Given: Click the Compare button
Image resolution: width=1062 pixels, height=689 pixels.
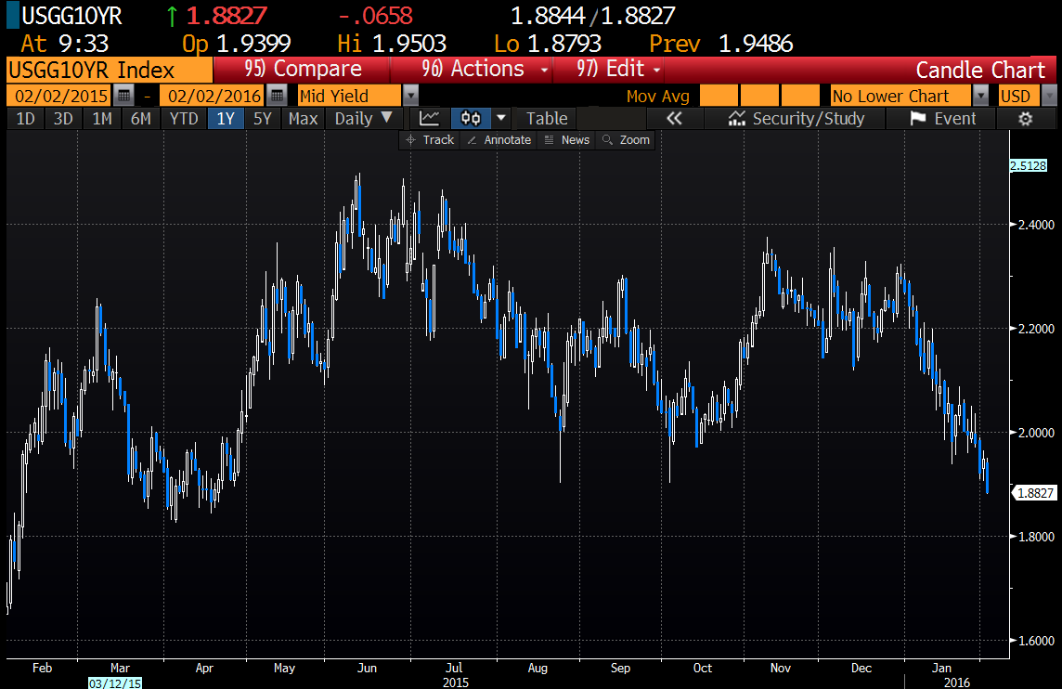Looking at the screenshot, I should [x=303, y=70].
